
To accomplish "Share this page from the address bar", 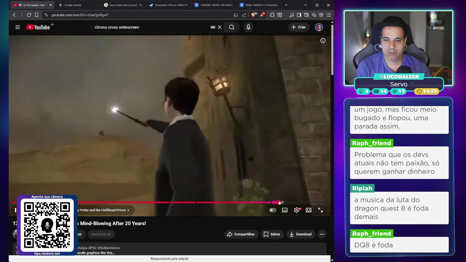I will (244, 15).
